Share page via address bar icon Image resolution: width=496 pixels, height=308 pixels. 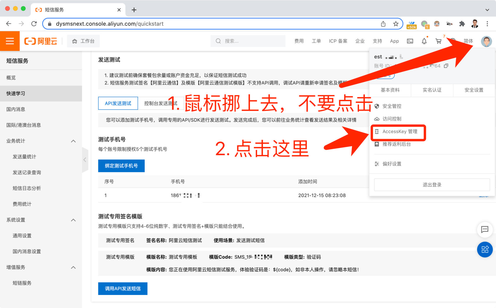383,24
